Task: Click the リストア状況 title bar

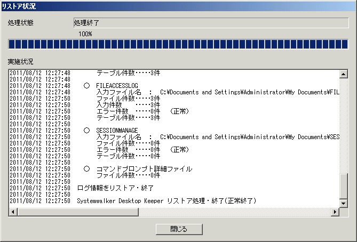Action: pyautogui.click(x=178, y=6)
